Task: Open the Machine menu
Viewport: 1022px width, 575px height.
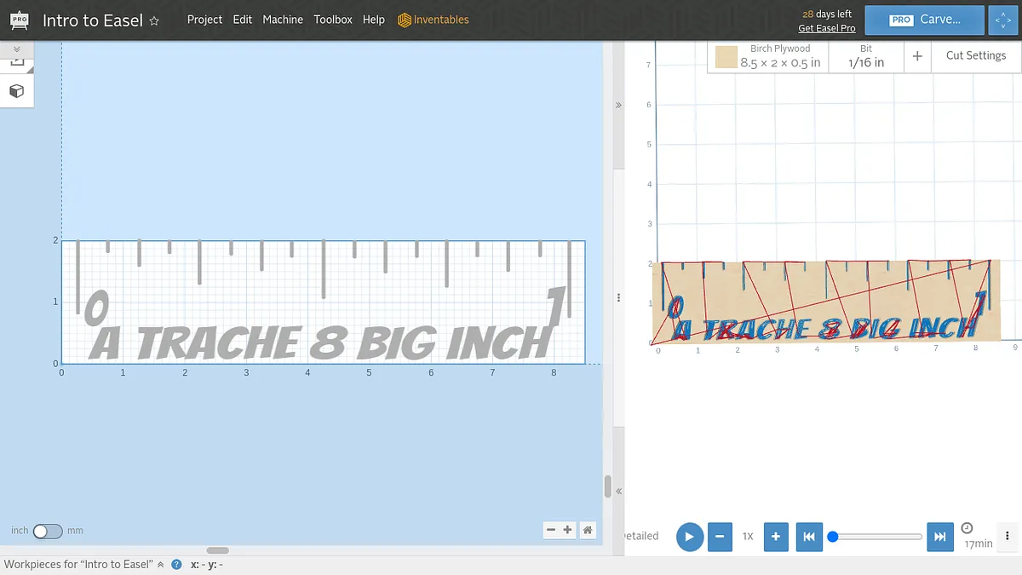Action: point(283,20)
